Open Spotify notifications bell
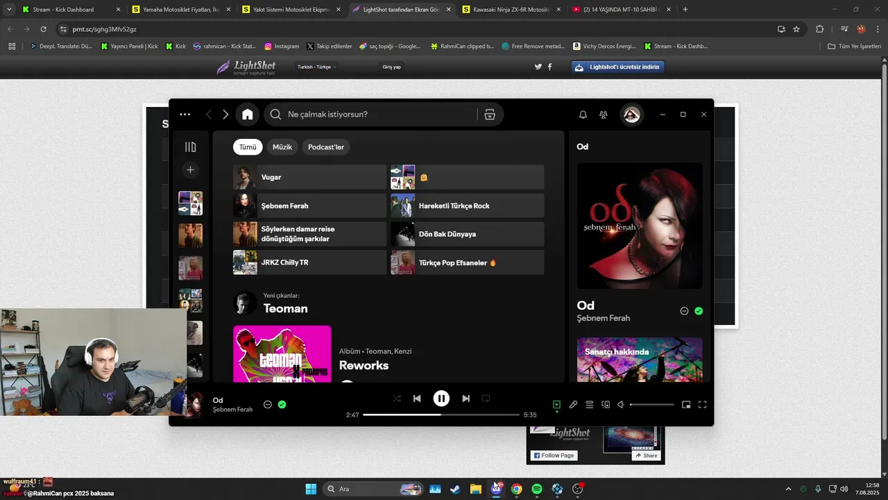This screenshot has height=500, width=888. tap(583, 115)
